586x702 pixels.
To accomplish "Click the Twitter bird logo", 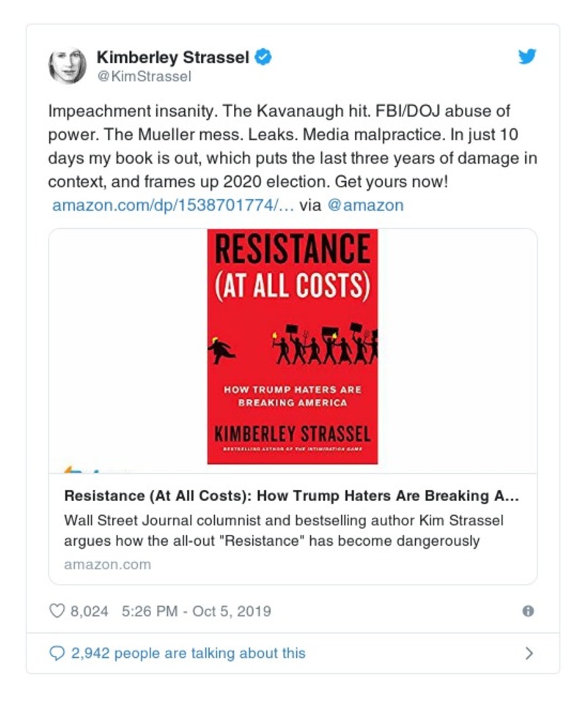I will coord(527,56).
